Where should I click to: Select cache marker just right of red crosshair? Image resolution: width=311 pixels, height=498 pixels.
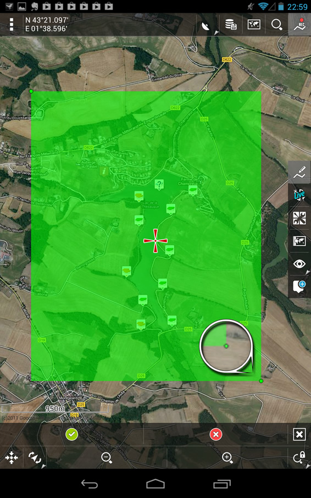(x=169, y=250)
